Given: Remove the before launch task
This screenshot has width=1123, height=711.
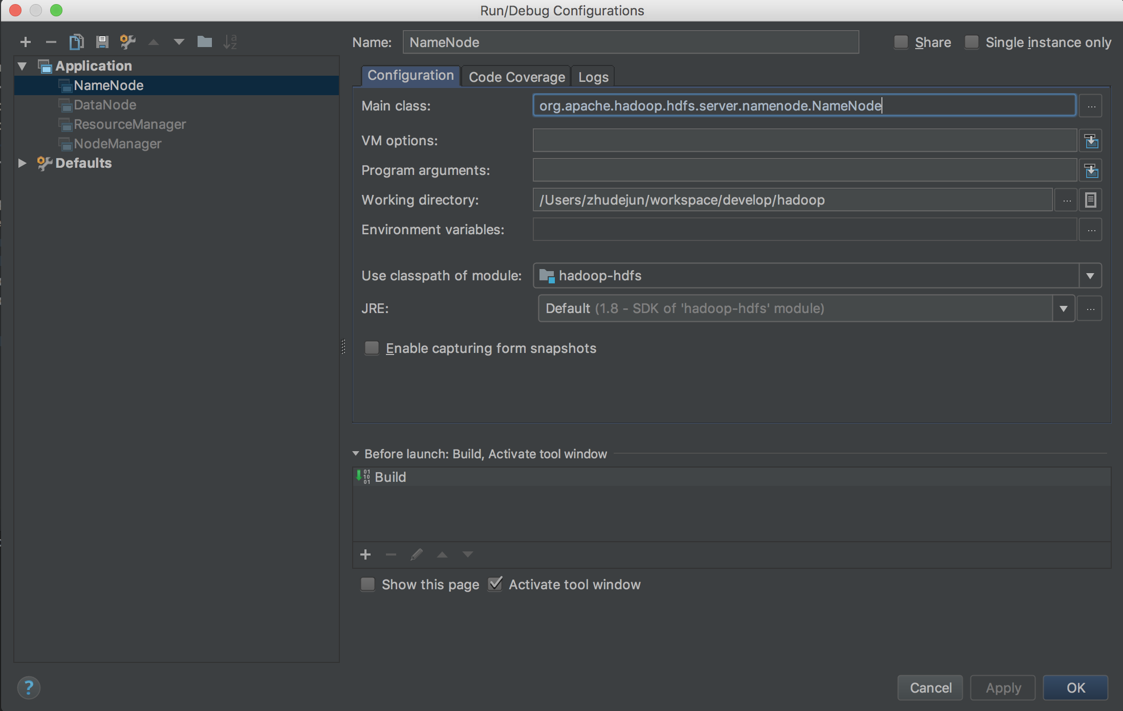Looking at the screenshot, I should point(391,554).
